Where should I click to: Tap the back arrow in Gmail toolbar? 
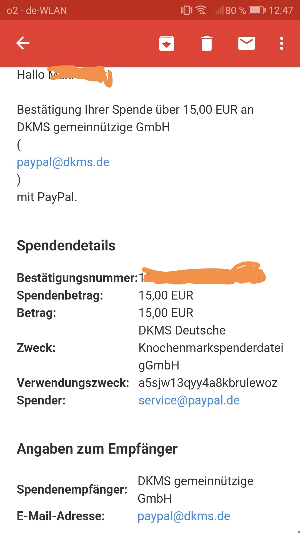[x=23, y=43]
